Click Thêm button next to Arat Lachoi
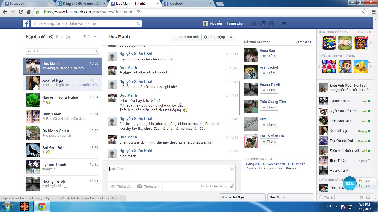378x212 pixels. [x=269, y=73]
